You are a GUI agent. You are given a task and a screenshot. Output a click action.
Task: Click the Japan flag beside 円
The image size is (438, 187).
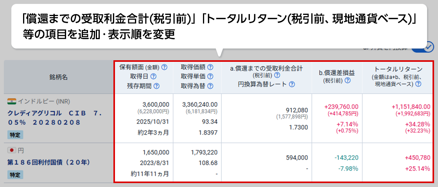point(12,150)
